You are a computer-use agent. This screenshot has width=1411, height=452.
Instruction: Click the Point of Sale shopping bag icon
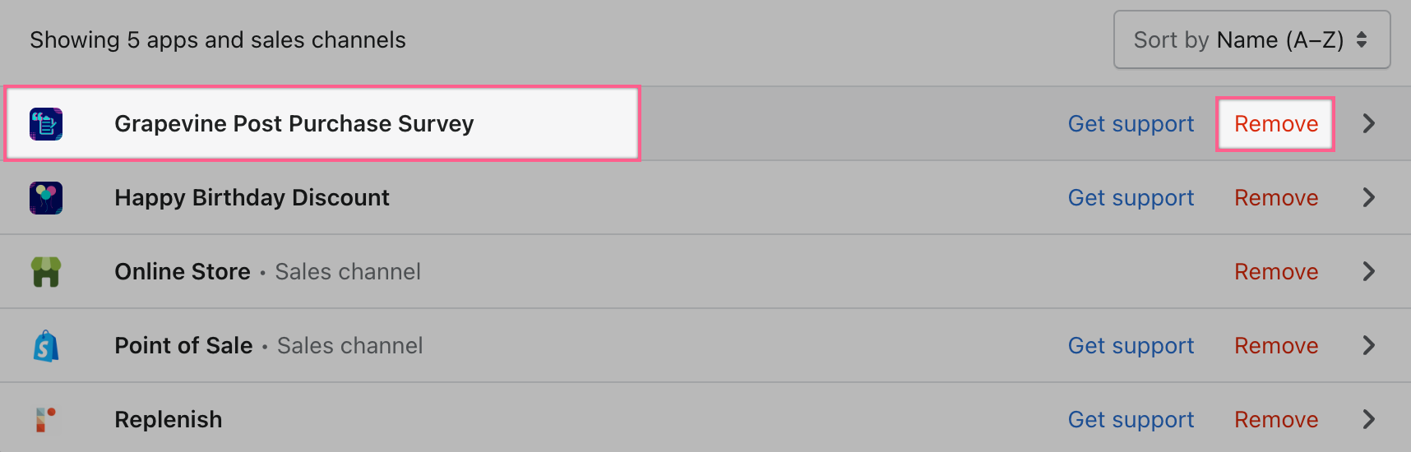[x=46, y=346]
